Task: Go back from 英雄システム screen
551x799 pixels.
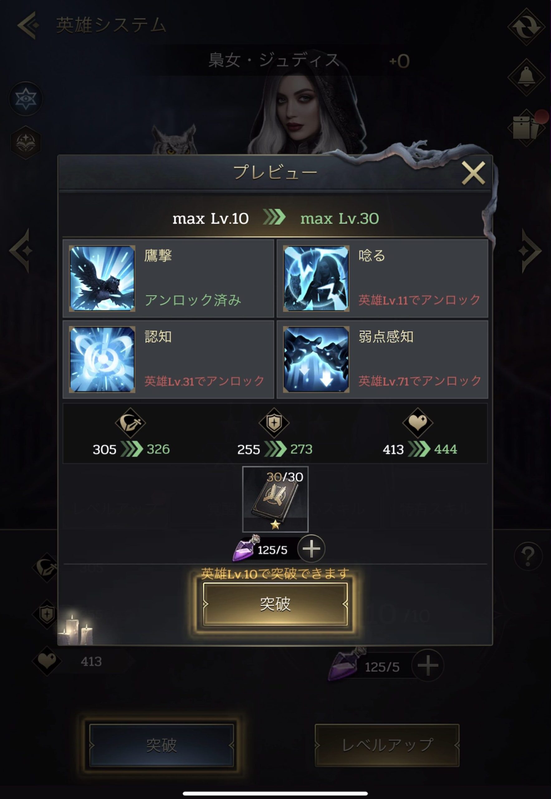Action: 28,25
